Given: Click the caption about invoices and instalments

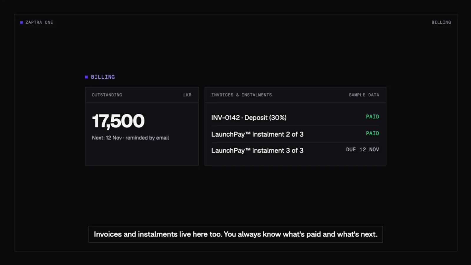Looking at the screenshot, I should (x=235, y=234).
